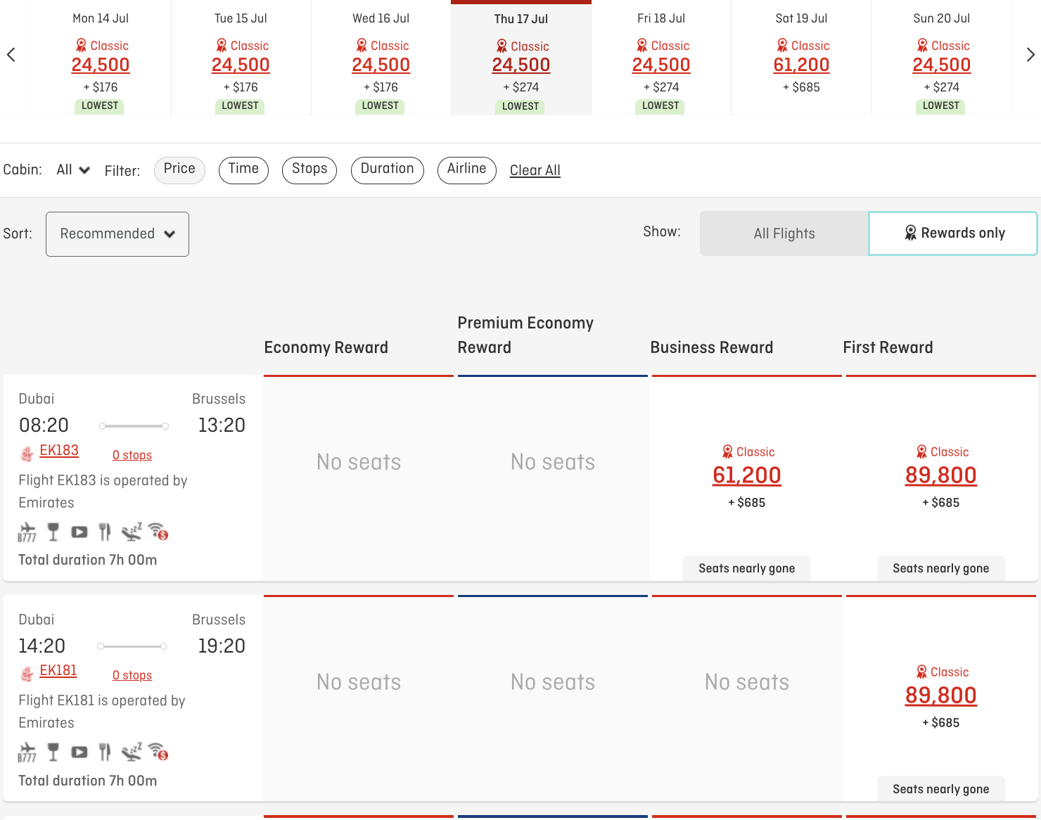Click Premium Economy Reward column header
The image size is (1041, 820).
pyautogui.click(x=525, y=335)
